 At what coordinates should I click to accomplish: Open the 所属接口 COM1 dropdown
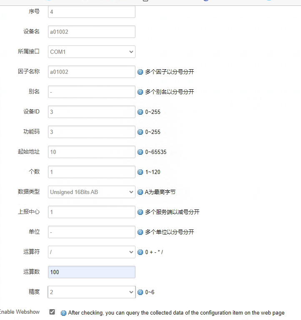[92, 52]
